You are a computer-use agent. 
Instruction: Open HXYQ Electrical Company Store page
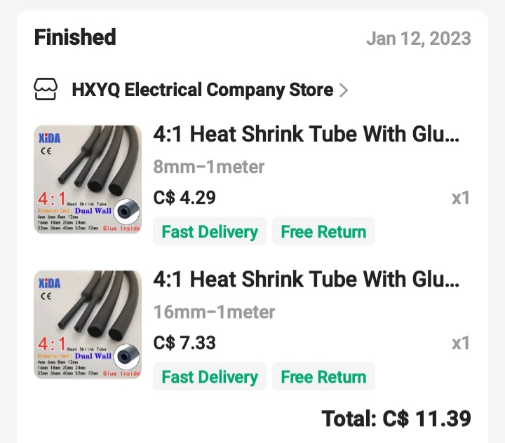pyautogui.click(x=202, y=90)
